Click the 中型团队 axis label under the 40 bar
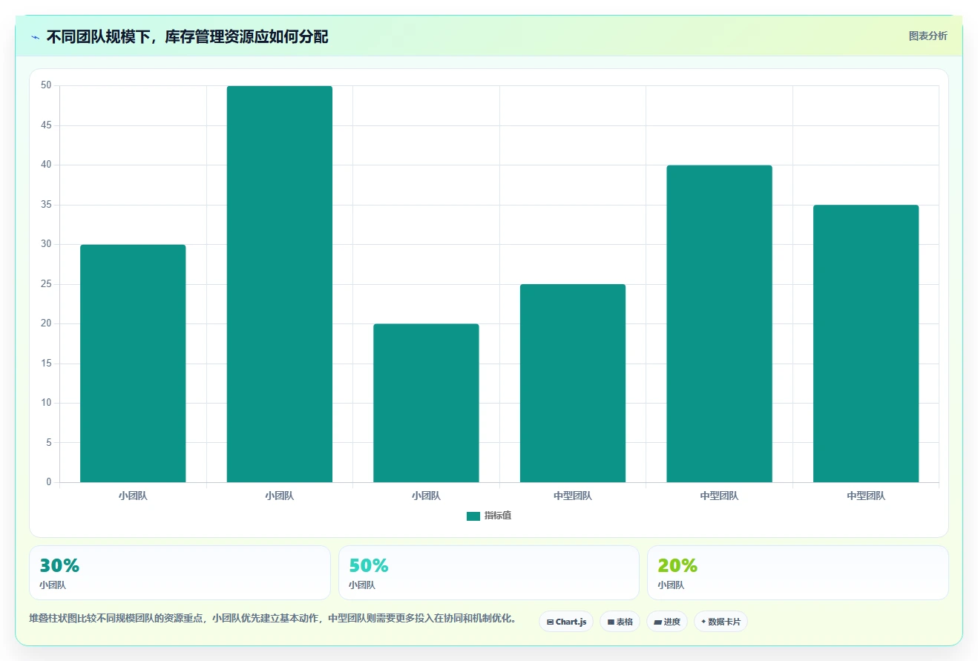Image resolution: width=978 pixels, height=661 pixels. [x=719, y=496]
